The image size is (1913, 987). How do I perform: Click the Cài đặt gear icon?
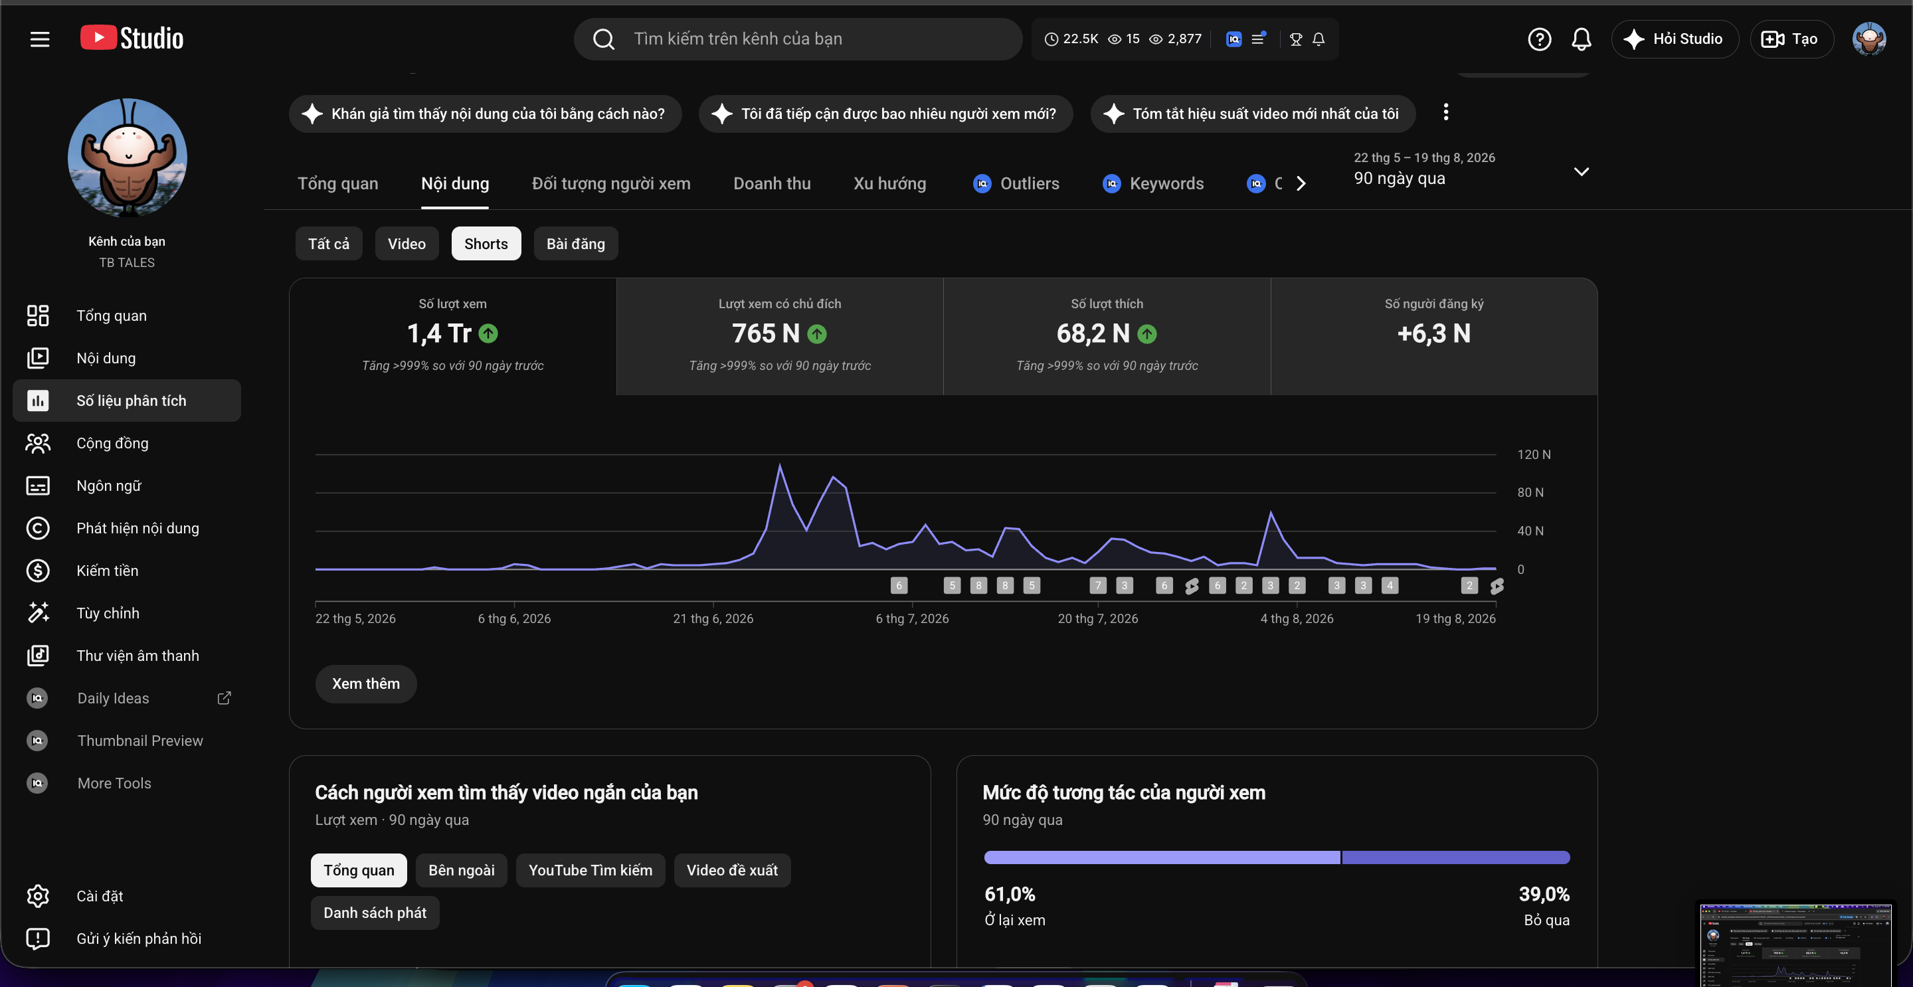pos(38,895)
